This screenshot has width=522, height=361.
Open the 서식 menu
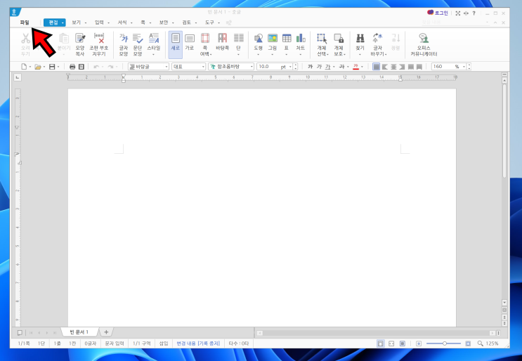[122, 22]
